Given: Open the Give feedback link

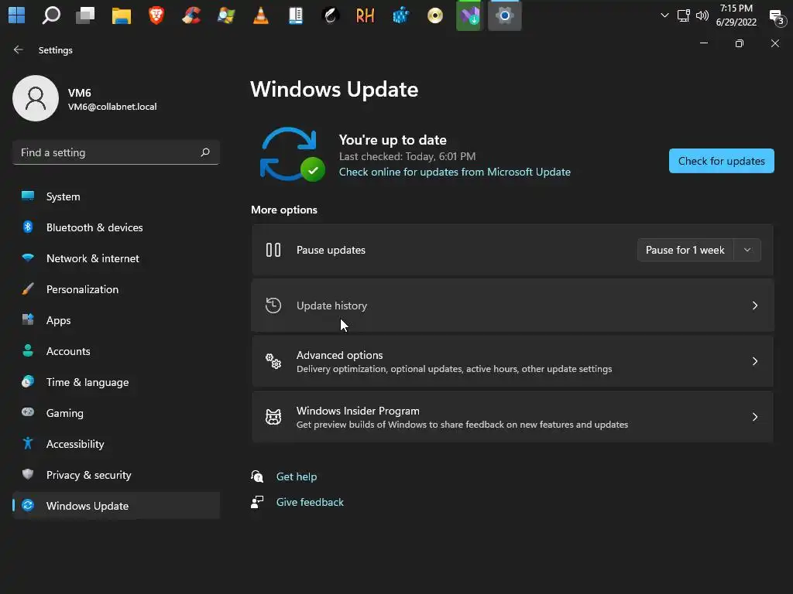Looking at the screenshot, I should click(x=310, y=502).
